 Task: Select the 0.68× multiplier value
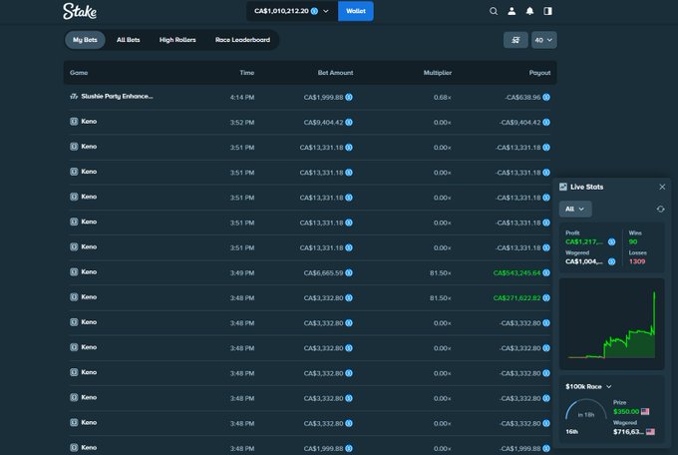pyautogui.click(x=443, y=98)
